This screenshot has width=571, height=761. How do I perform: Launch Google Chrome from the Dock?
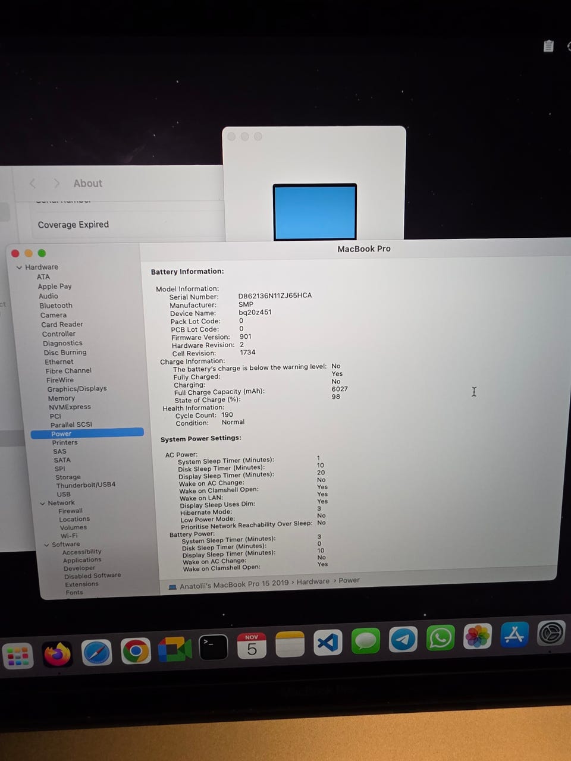136,651
